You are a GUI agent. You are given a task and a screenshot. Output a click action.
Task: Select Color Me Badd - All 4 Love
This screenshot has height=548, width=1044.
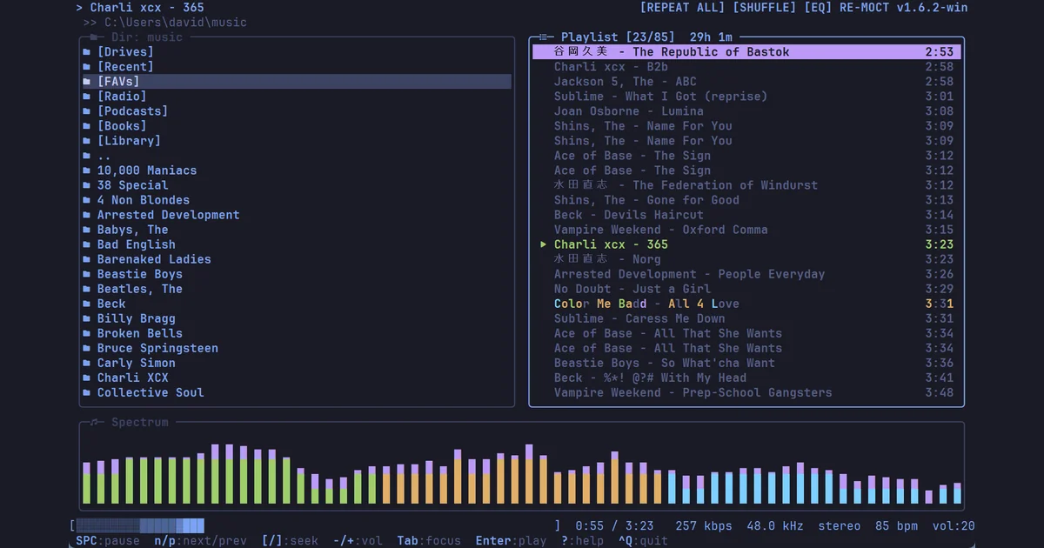click(746, 304)
